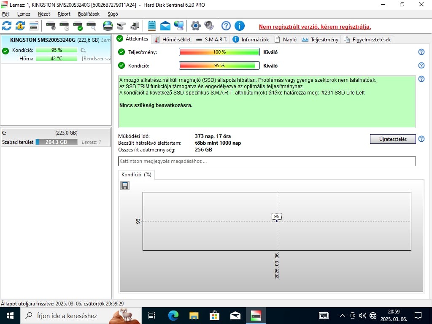Click the 204,3 GB free space bar

pos(57,142)
